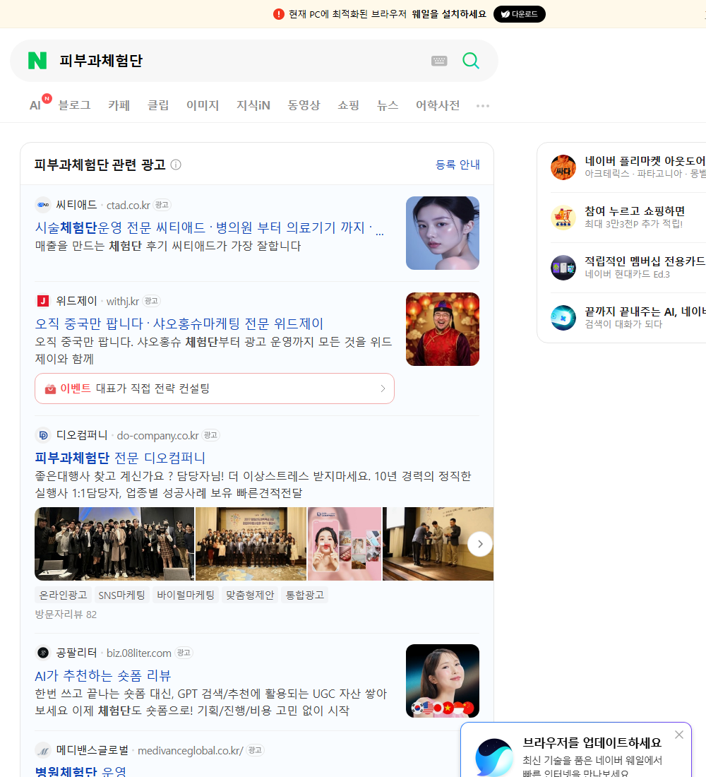This screenshot has height=777, width=706.
Task: Click the do-company.co.kr URL
Action: coord(157,436)
